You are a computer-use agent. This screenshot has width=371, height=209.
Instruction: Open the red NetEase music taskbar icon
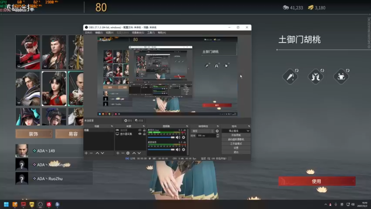49,204
